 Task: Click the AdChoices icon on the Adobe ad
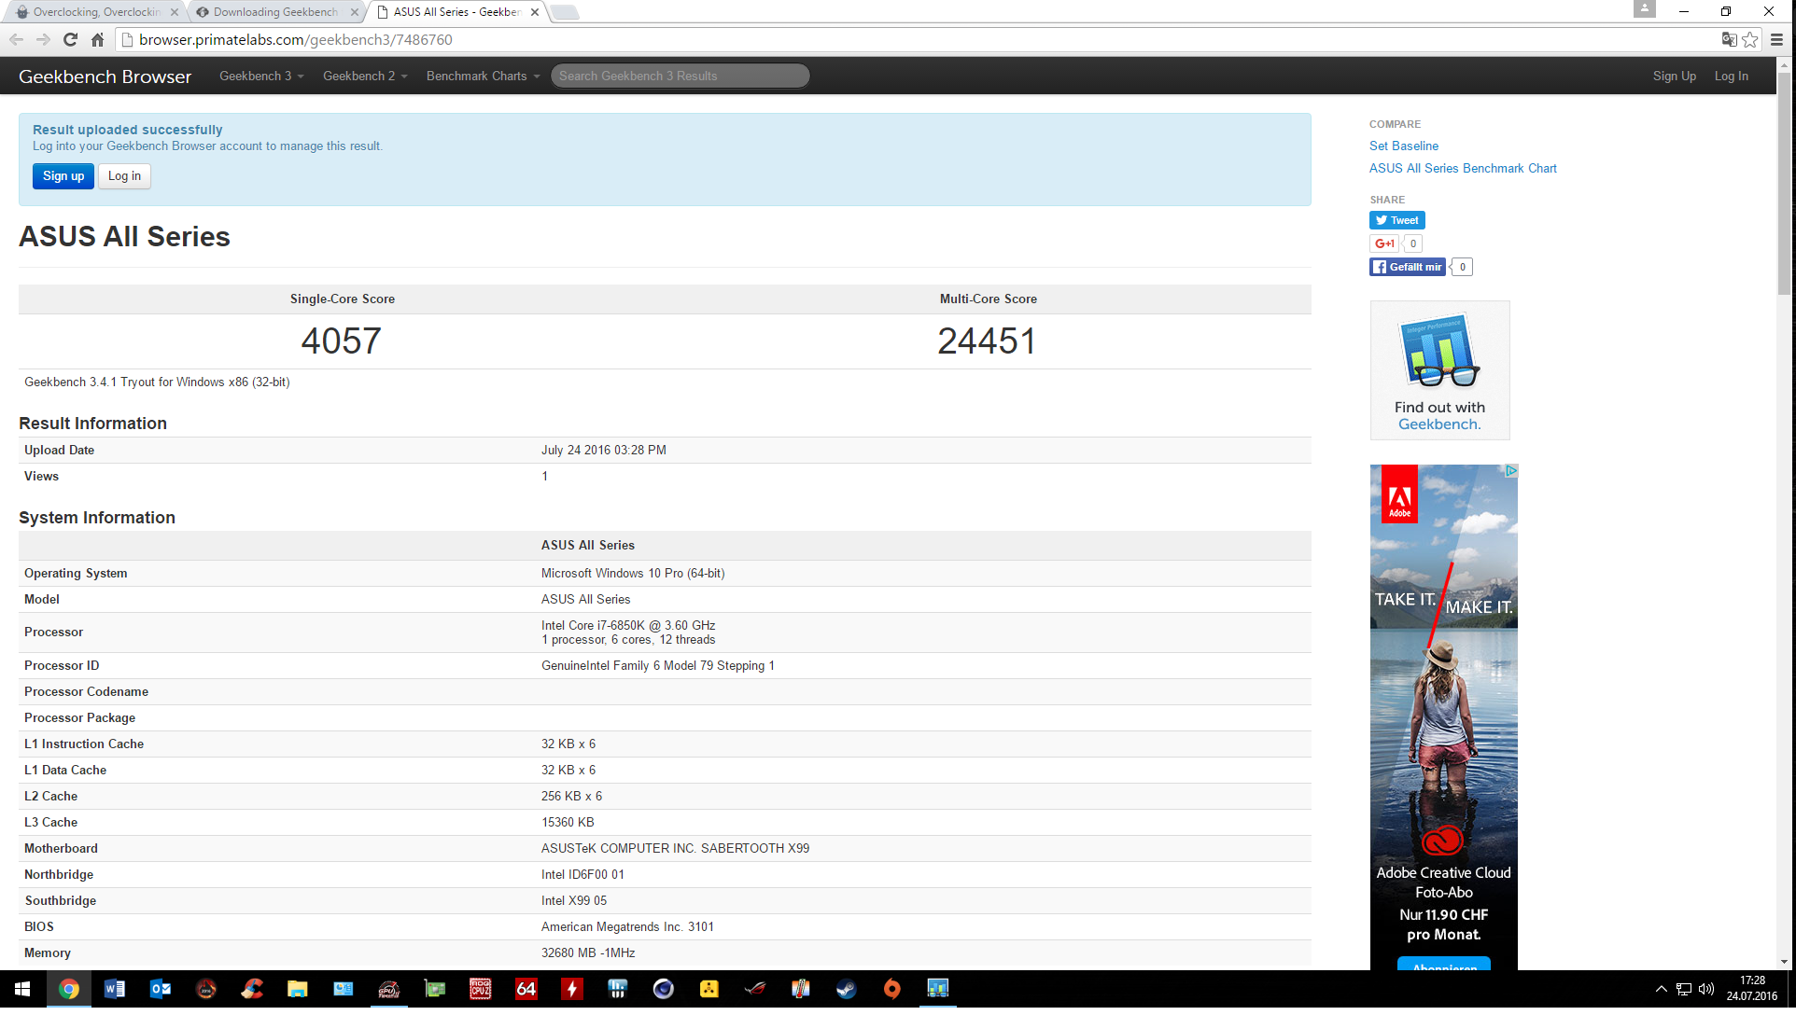click(1510, 471)
